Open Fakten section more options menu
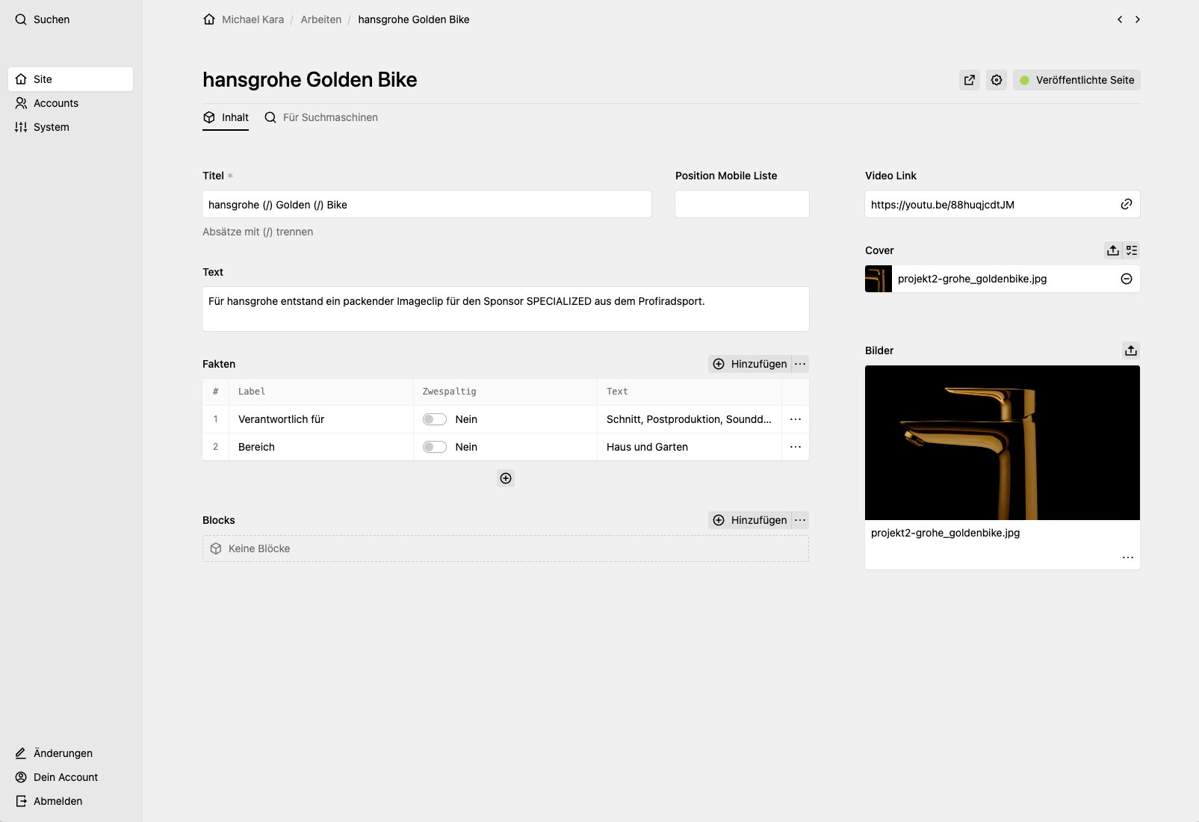The image size is (1199, 822). [x=800, y=364]
